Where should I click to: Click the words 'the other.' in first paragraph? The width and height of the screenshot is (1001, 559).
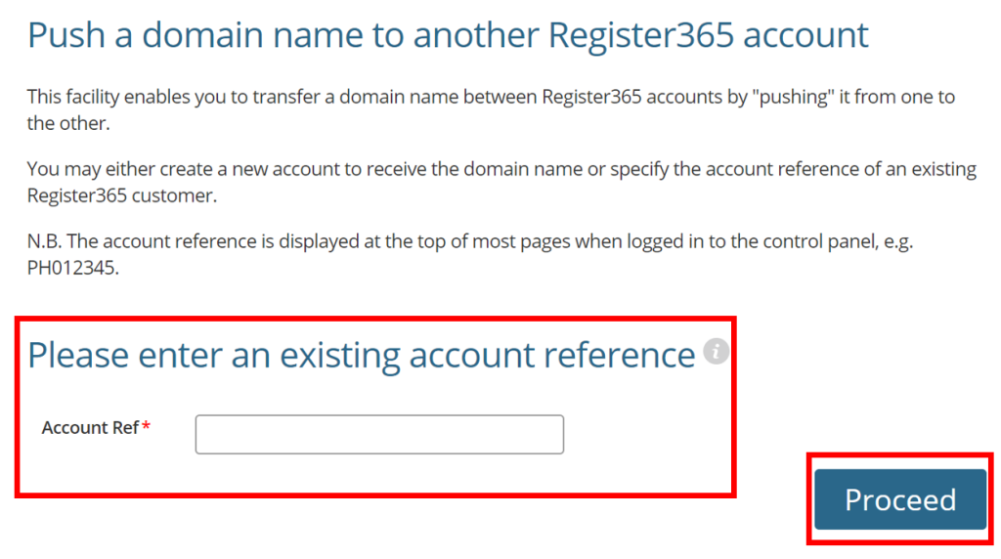pos(68,123)
